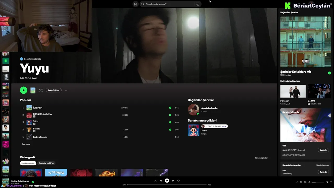Open the green bookmark item in library sidebar
Image resolution: width=334 pixels, height=188 pixels.
tap(5, 61)
